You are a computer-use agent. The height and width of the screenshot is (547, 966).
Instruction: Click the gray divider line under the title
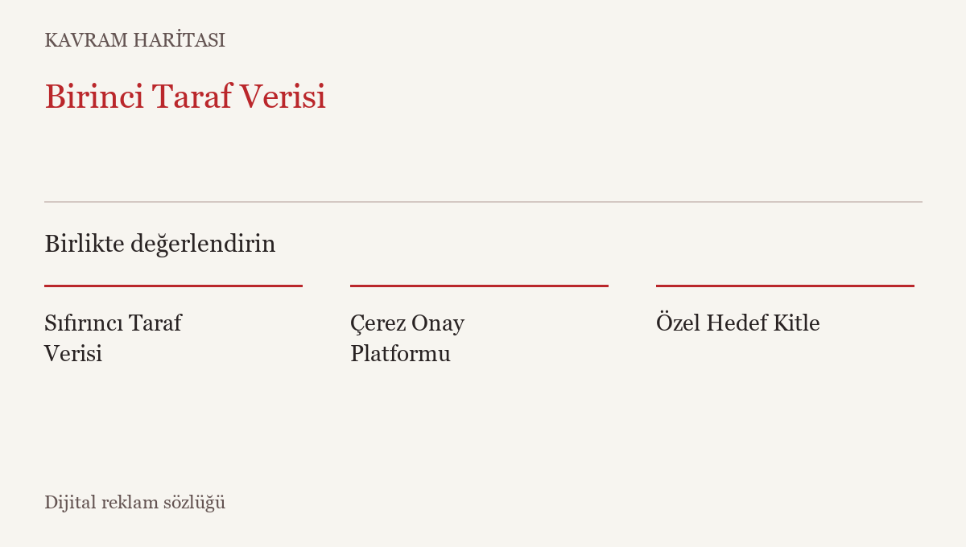point(483,202)
